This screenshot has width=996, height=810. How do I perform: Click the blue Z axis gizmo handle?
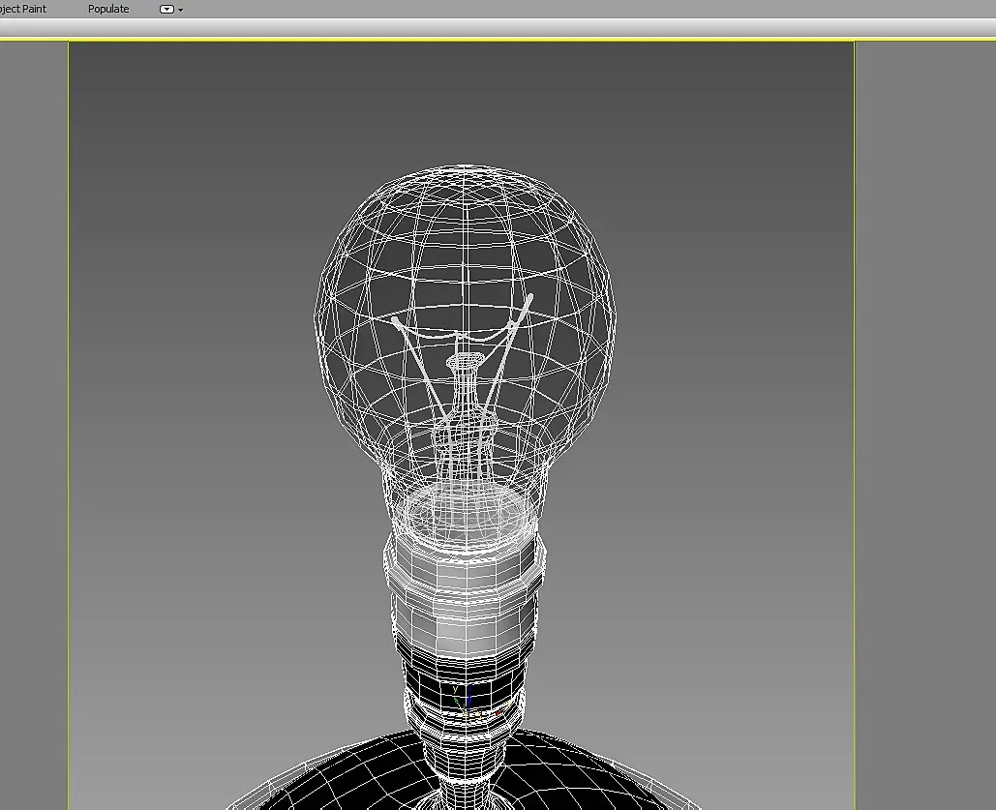(470, 698)
